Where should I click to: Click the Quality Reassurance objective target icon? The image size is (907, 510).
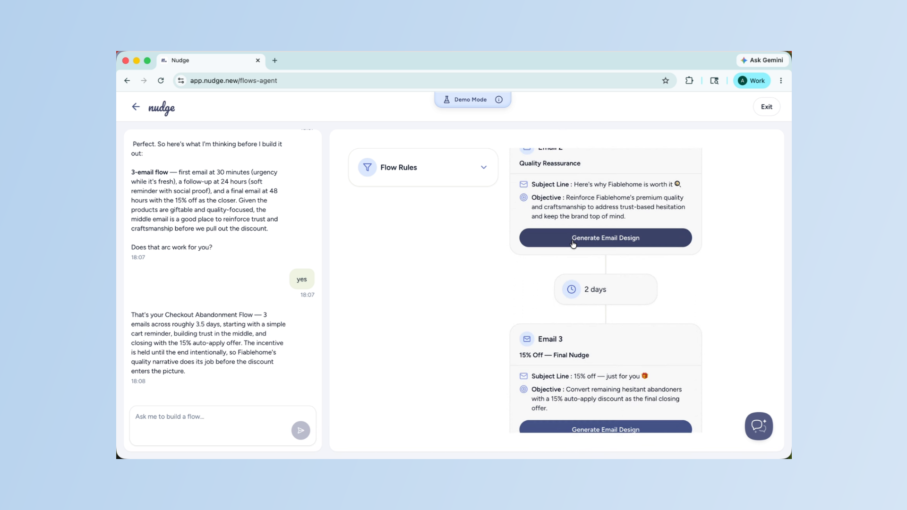523,198
